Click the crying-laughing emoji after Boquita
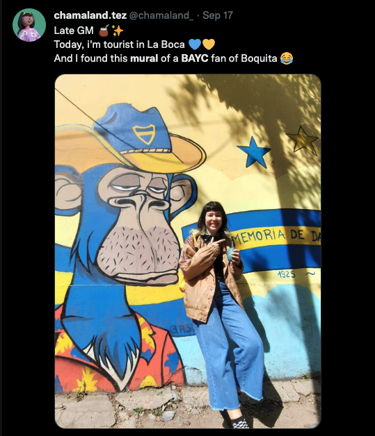 pos(287,58)
